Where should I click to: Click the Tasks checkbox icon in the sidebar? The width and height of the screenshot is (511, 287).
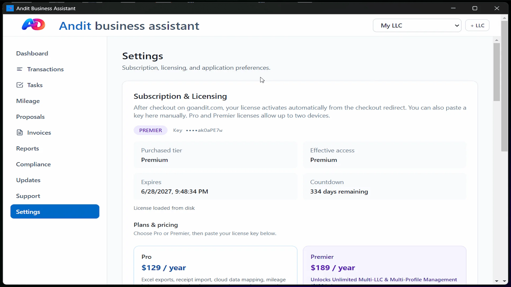click(20, 85)
